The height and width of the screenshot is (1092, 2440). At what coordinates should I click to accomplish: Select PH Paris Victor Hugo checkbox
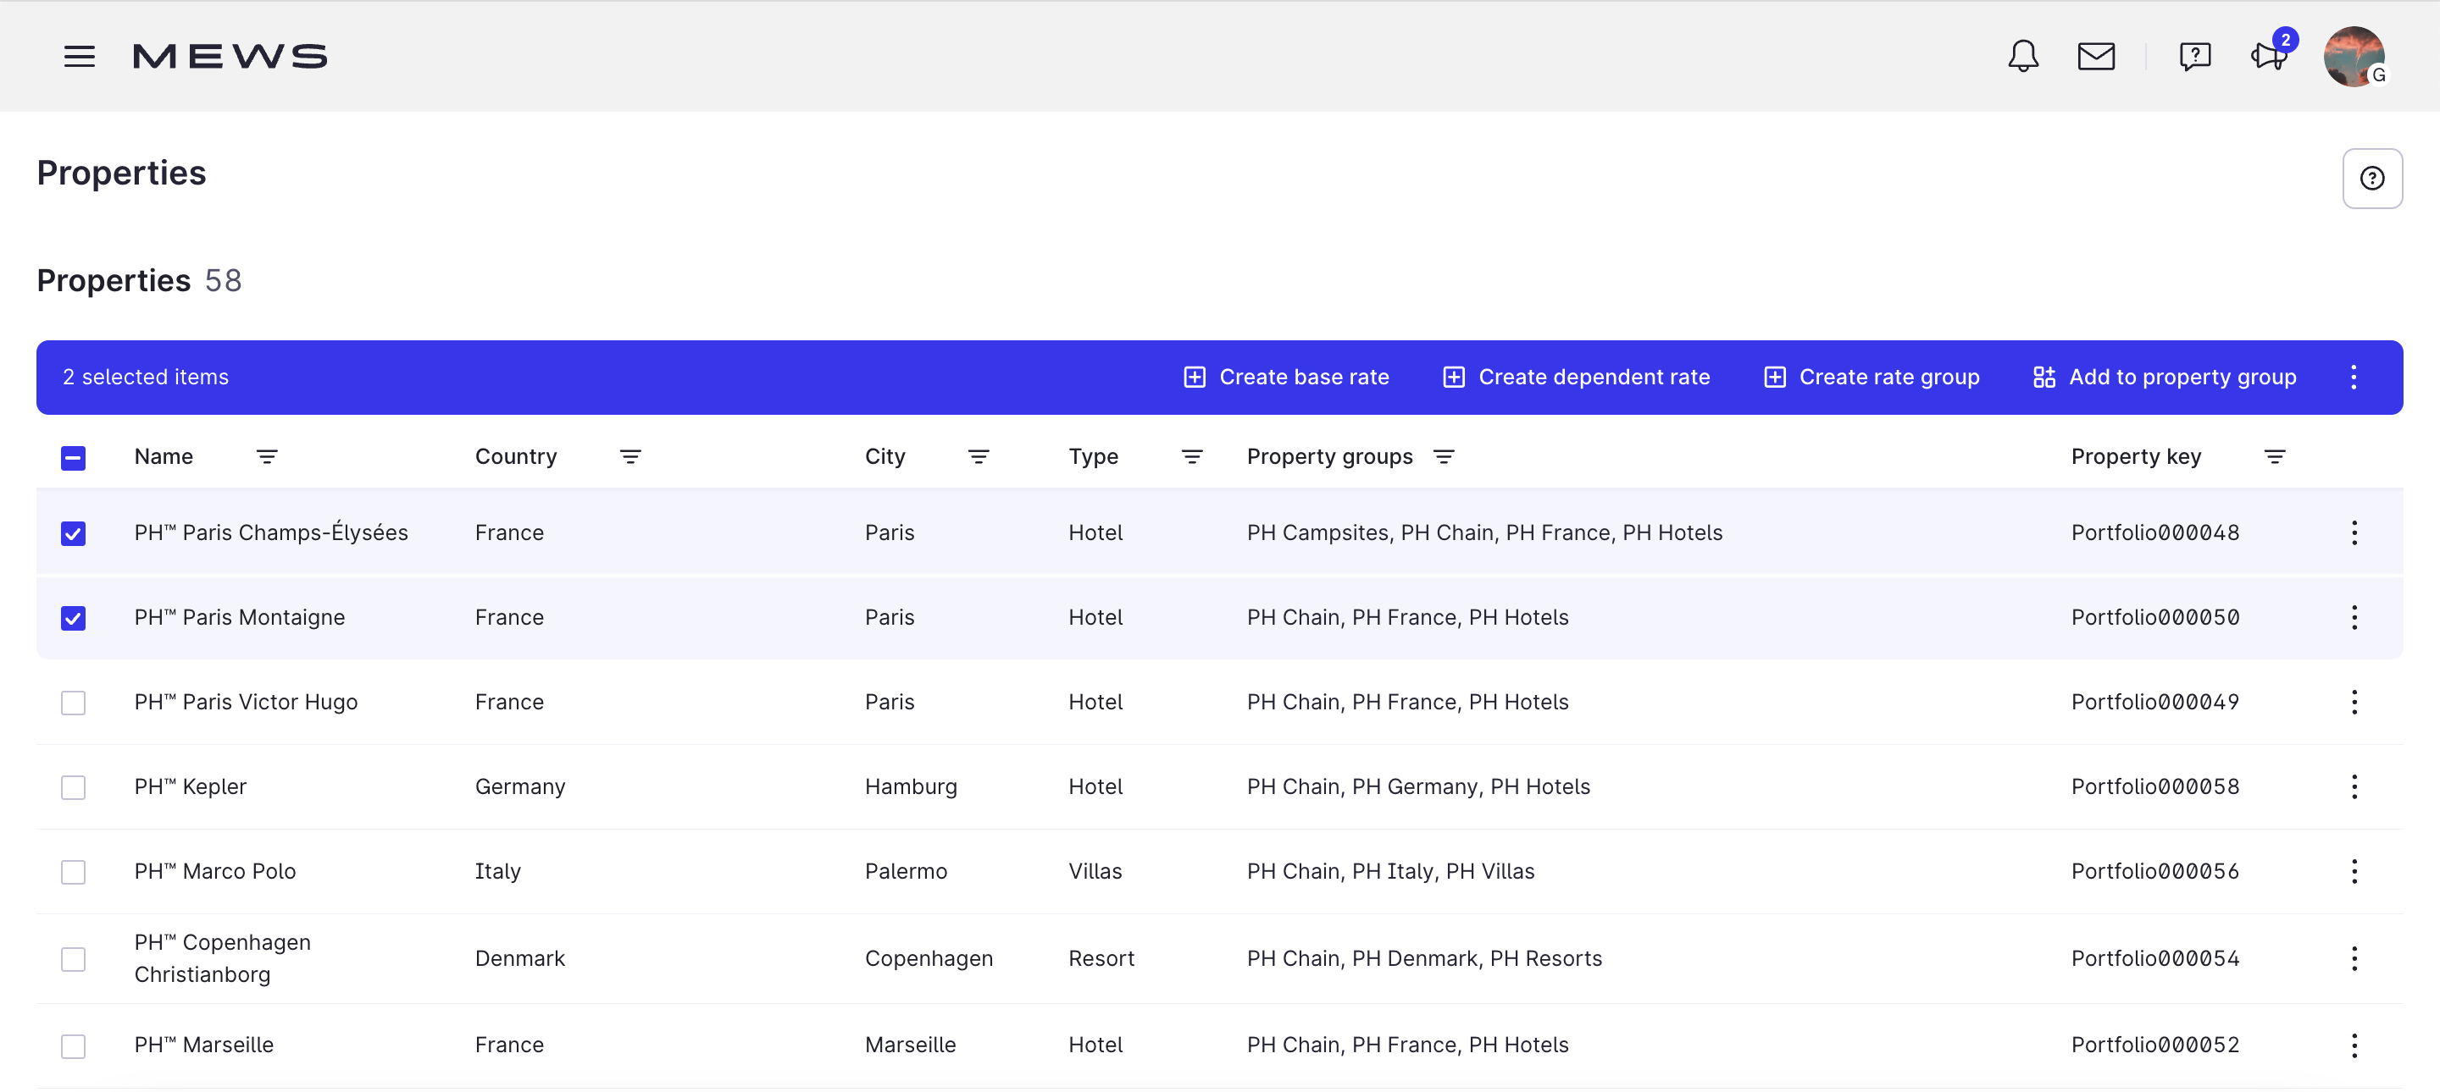coord(73,703)
